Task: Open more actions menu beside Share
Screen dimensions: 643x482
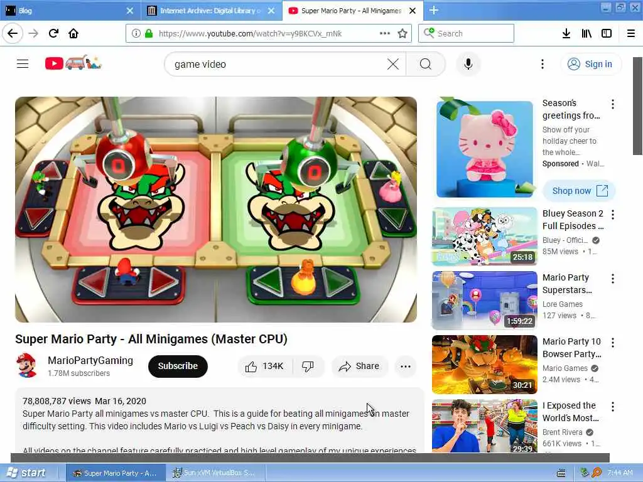Action: click(x=406, y=366)
